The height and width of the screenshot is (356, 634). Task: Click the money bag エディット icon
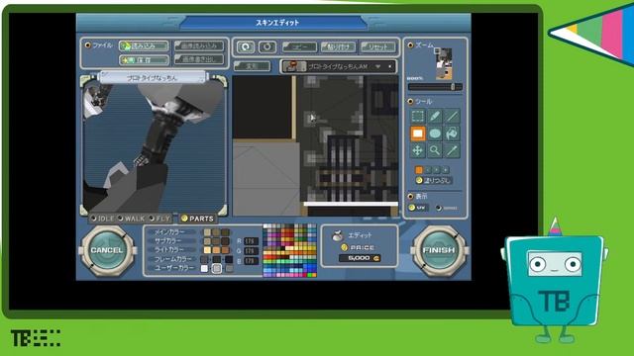(338, 235)
